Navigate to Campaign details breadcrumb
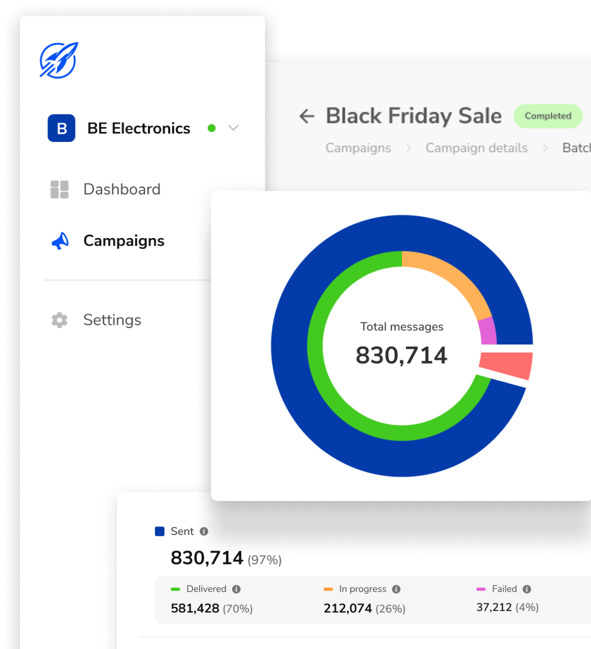 (476, 148)
